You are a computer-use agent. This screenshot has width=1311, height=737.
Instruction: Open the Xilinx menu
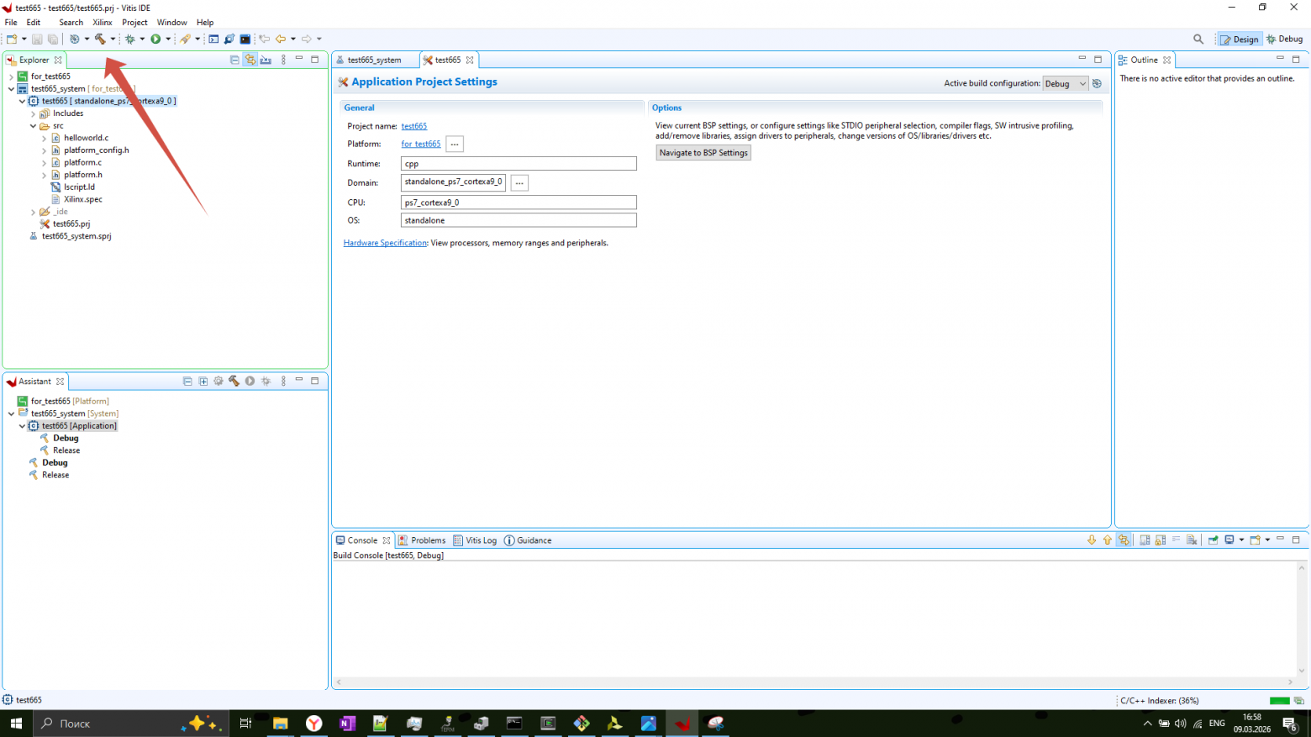coord(102,23)
